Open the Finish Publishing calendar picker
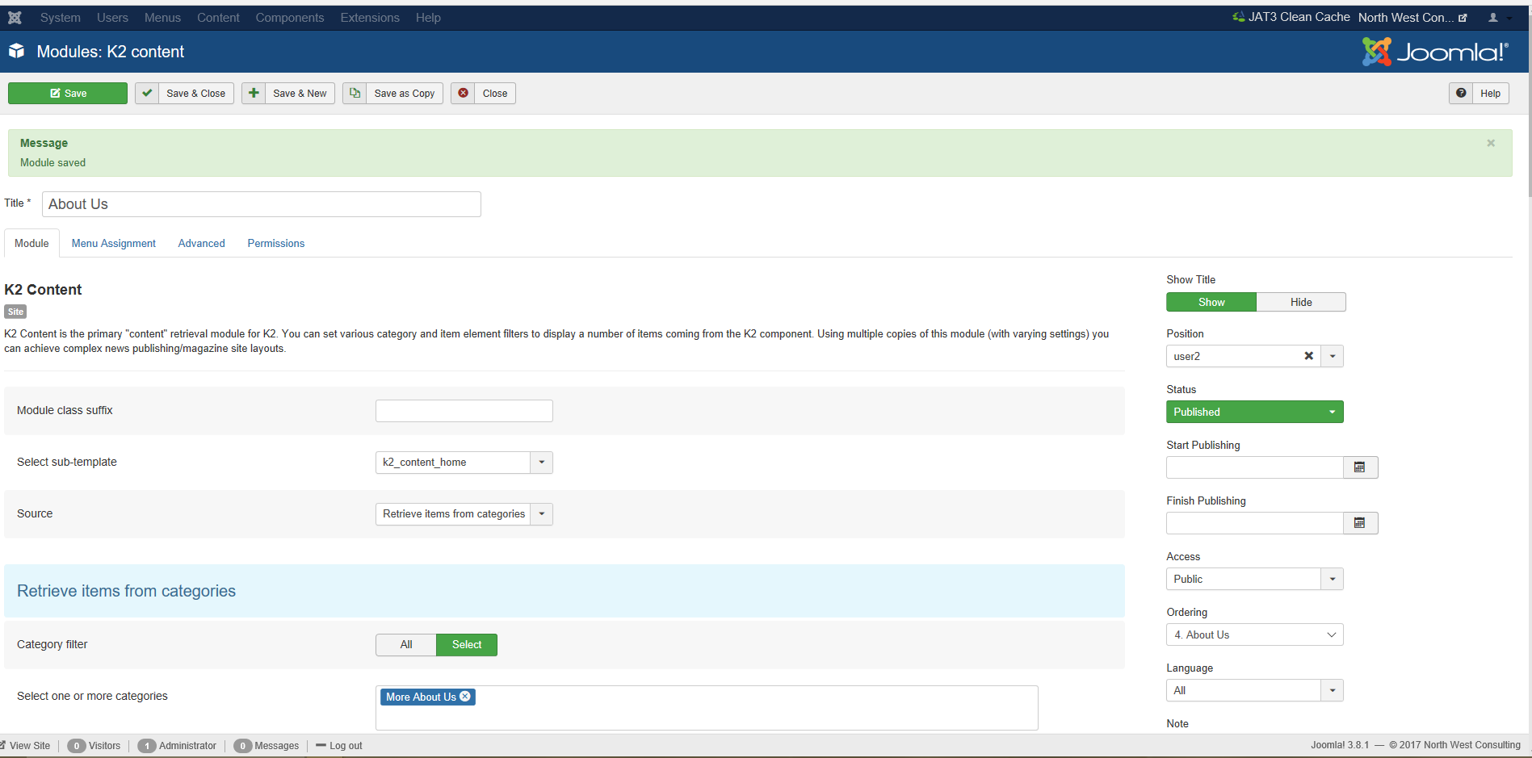Screen dimensions: 1532x758 [1360, 523]
